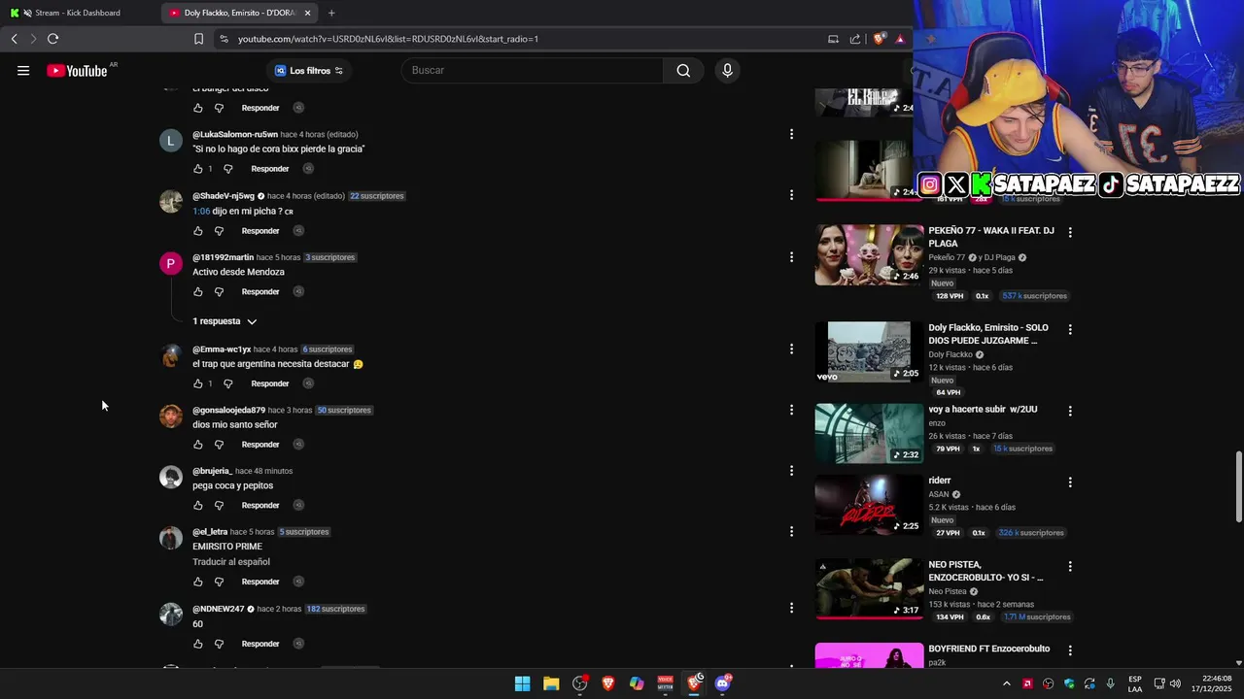Viewport: 1244px width, 699px height.
Task: Go to YouTube home via the logo
Action: tap(77, 71)
